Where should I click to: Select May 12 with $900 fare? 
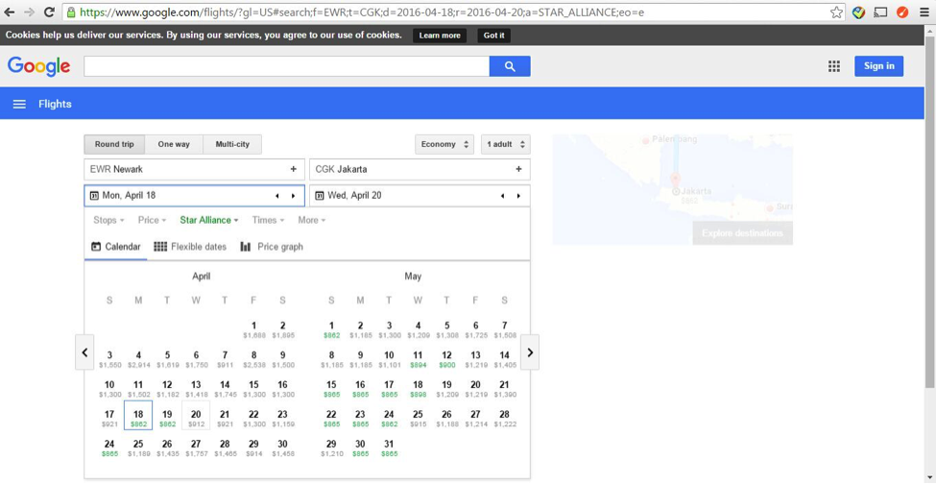(446, 358)
